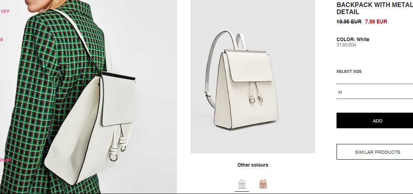Click the pink OFF link in sidebar
413x194 pixels.
pos(5,11)
